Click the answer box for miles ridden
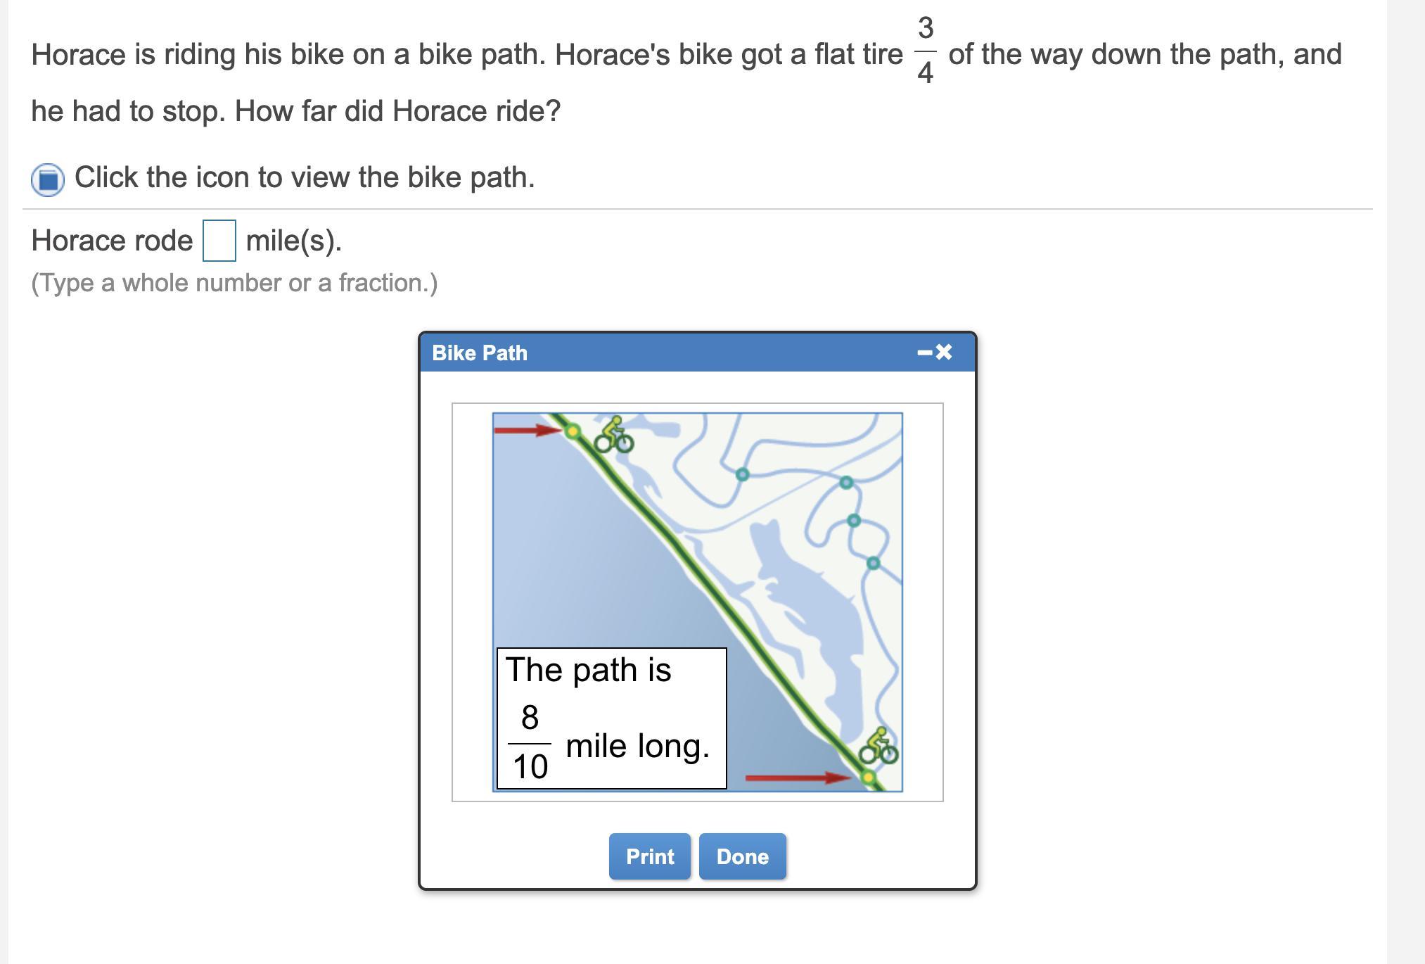The width and height of the screenshot is (1425, 964). pyautogui.click(x=219, y=241)
